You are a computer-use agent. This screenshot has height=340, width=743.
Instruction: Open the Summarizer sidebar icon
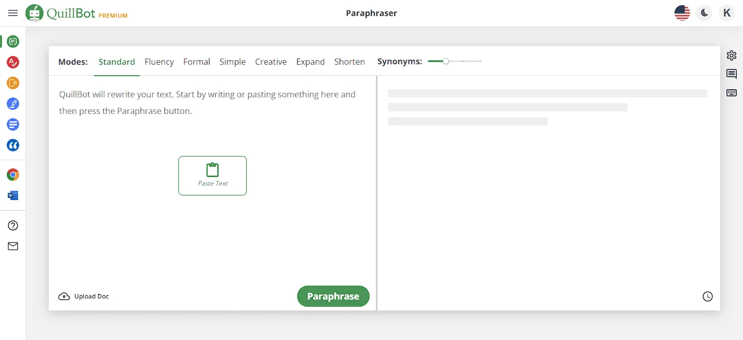coord(13,124)
